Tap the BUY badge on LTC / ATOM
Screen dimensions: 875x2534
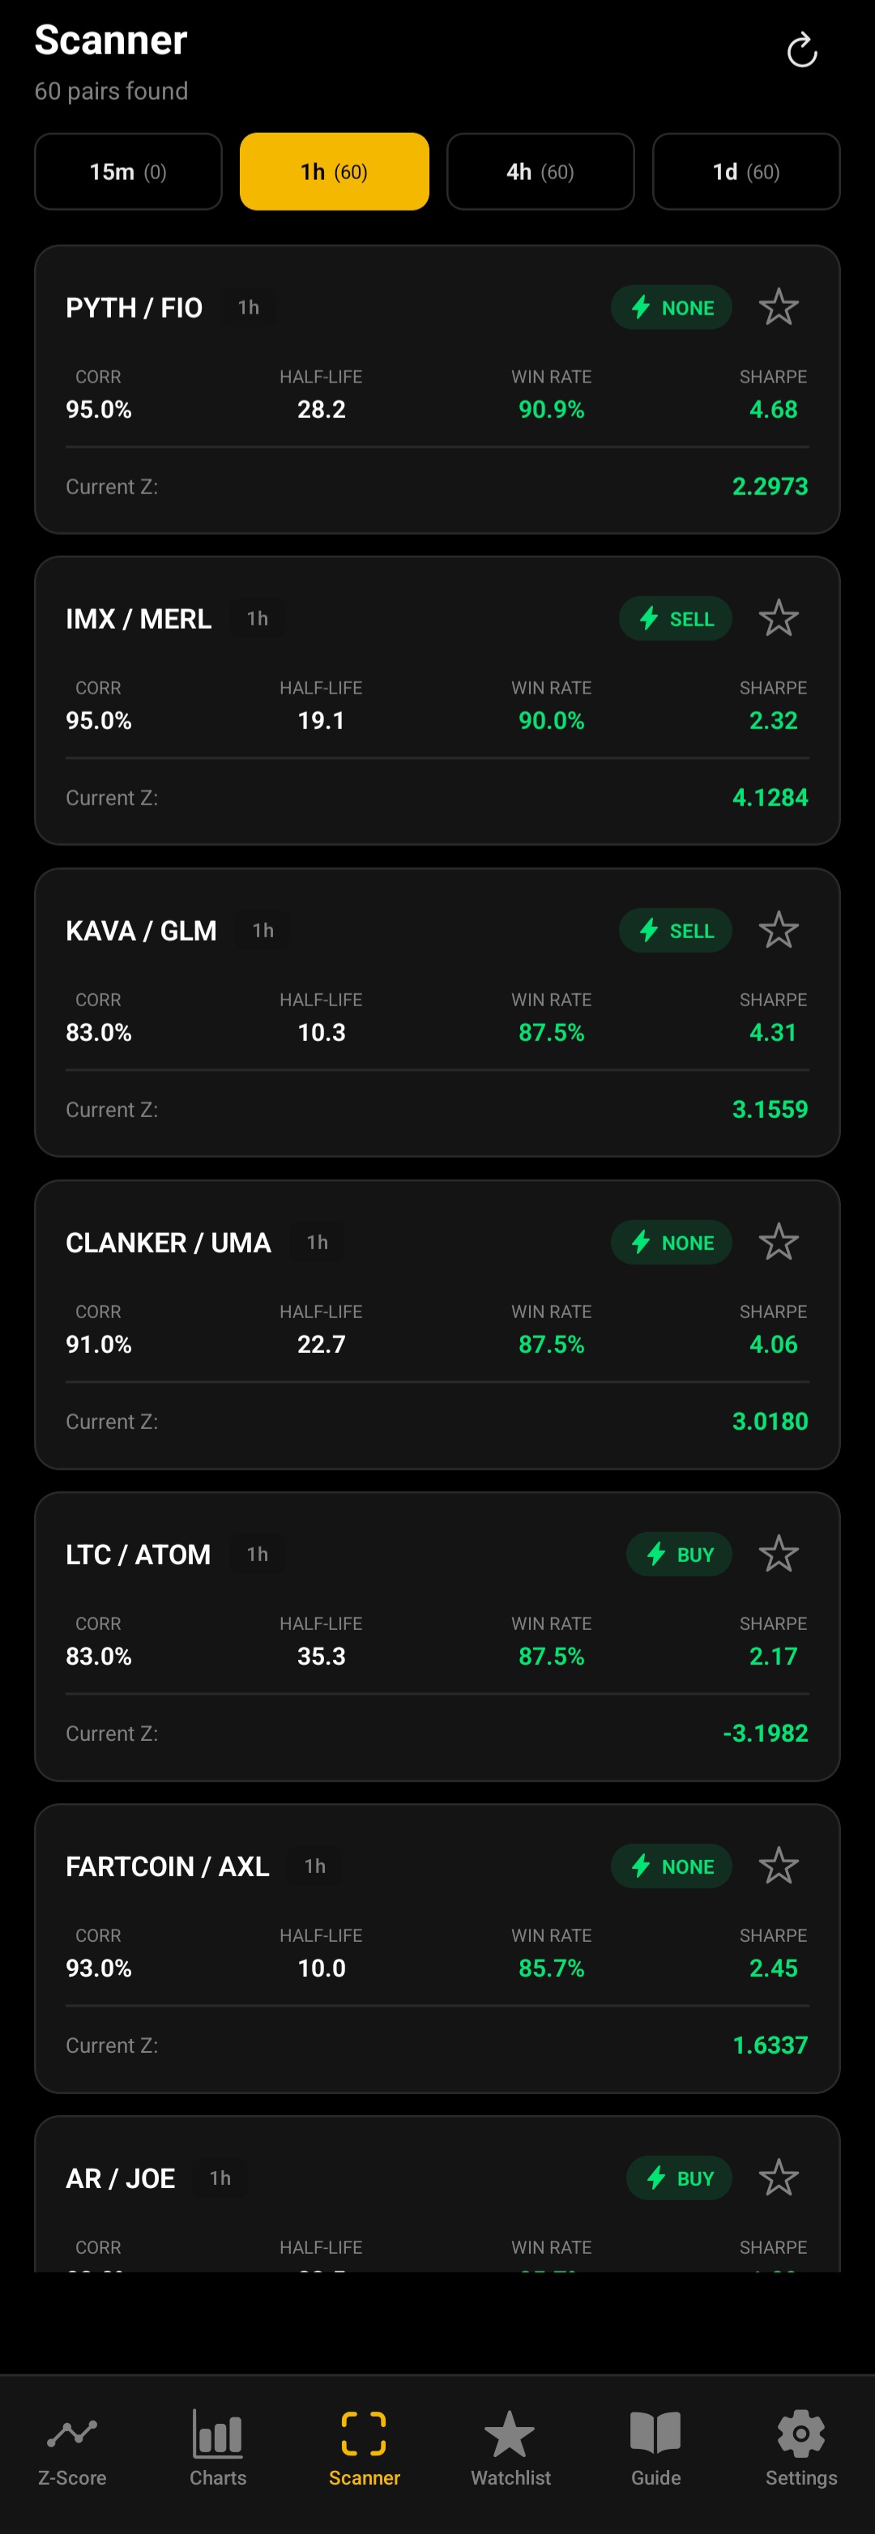pos(679,1555)
